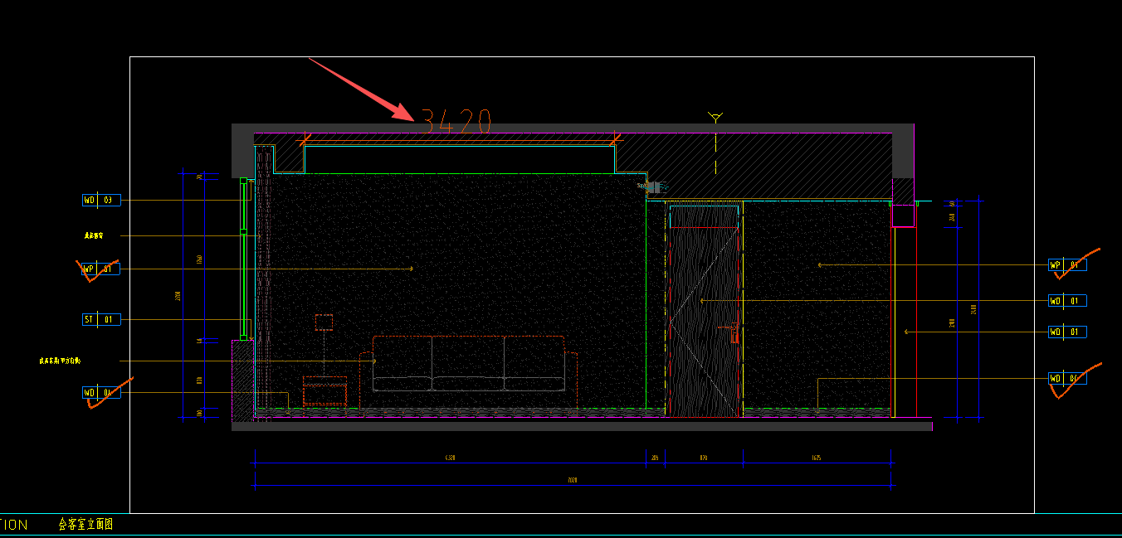
Task: Select the square lamp shade above side table
Action: tap(324, 322)
